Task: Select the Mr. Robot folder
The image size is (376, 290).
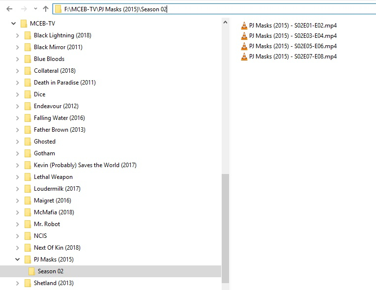Action: click(47, 224)
